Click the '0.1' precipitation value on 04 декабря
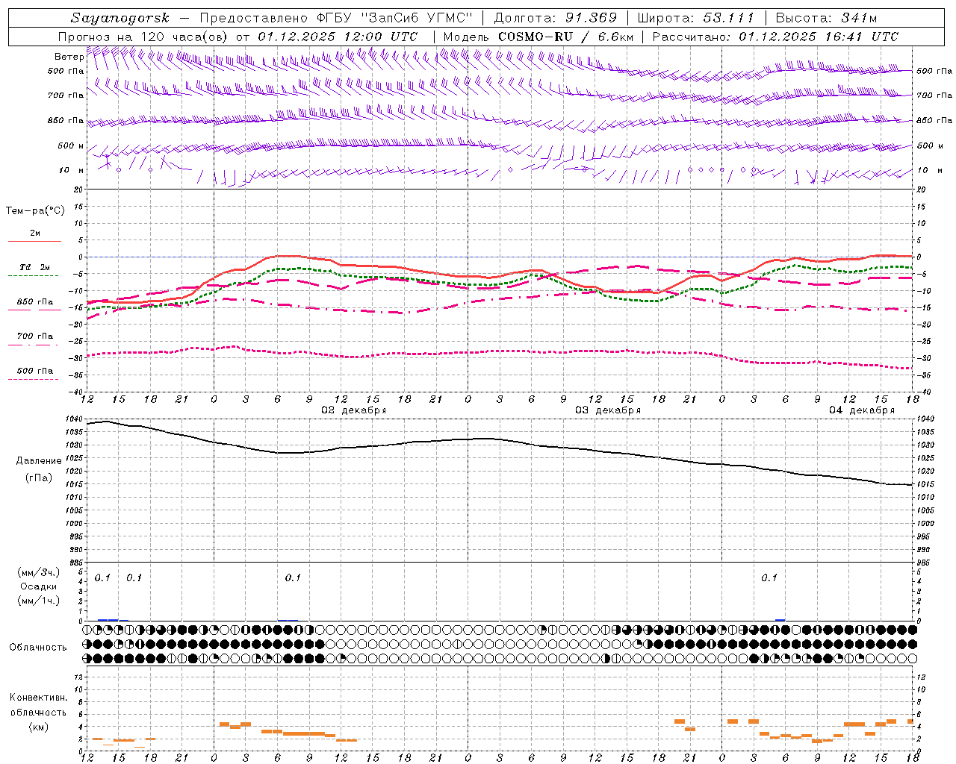The image size is (956, 764). [769, 577]
